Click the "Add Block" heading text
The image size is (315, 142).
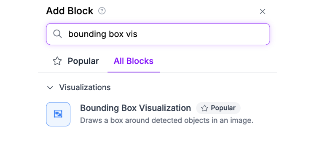point(70,11)
